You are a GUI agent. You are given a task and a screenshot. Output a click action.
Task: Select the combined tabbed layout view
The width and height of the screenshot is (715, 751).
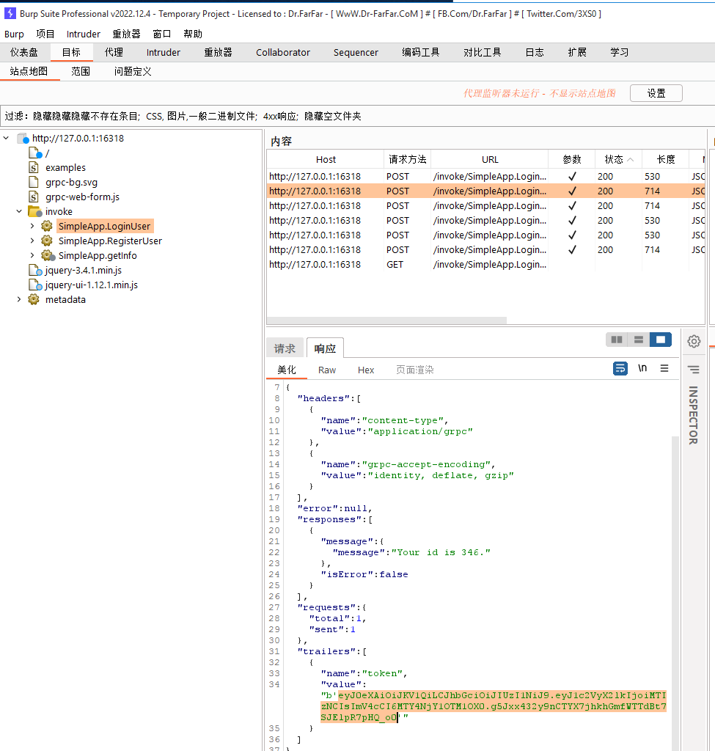coord(661,340)
